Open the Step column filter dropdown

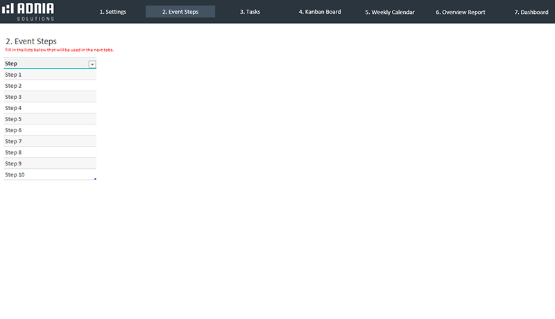(x=92, y=64)
